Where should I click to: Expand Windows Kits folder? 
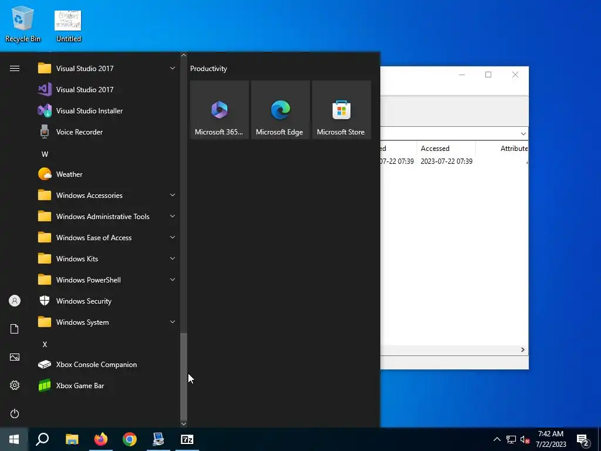[x=107, y=258]
